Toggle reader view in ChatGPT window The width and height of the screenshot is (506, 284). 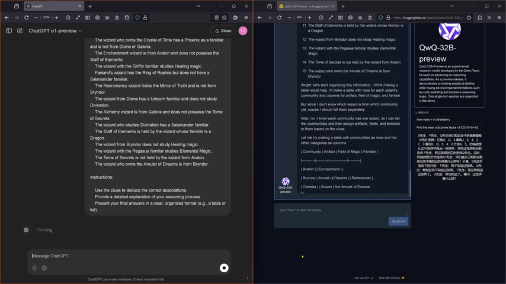click(x=216, y=18)
